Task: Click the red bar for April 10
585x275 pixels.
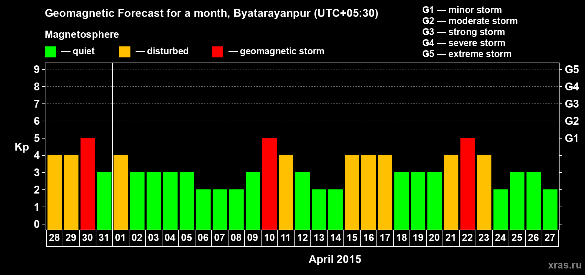Action: click(x=269, y=184)
